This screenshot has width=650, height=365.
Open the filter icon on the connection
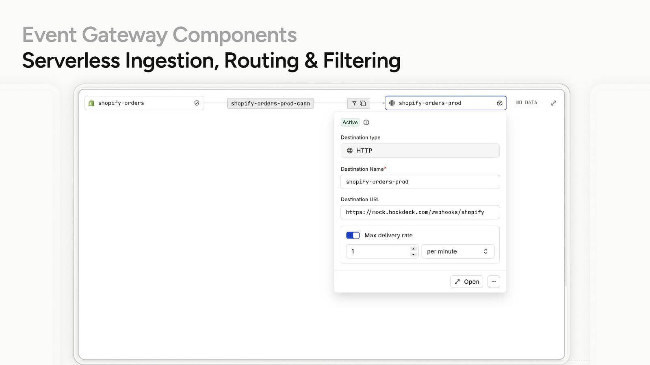tap(354, 103)
